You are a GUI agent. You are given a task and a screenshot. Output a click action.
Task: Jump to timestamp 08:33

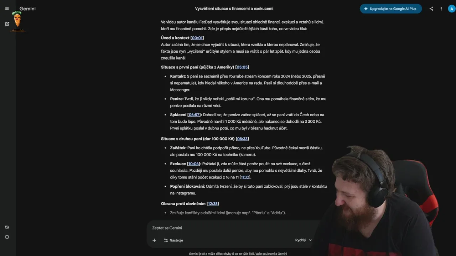pos(242,139)
